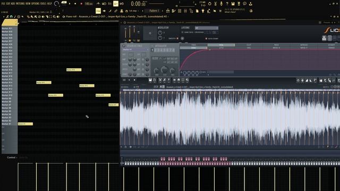Switch to the CUT articulation tab
Viewport: 340px width, 191px height.
coord(249,45)
